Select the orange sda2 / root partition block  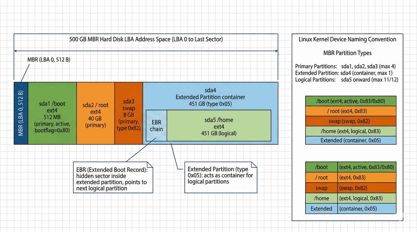click(x=95, y=113)
